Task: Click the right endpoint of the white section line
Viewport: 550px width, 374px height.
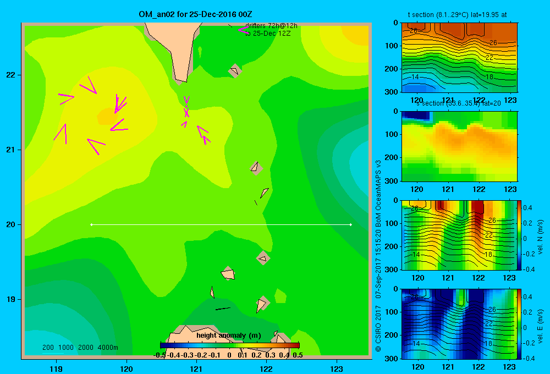Action: [351, 224]
